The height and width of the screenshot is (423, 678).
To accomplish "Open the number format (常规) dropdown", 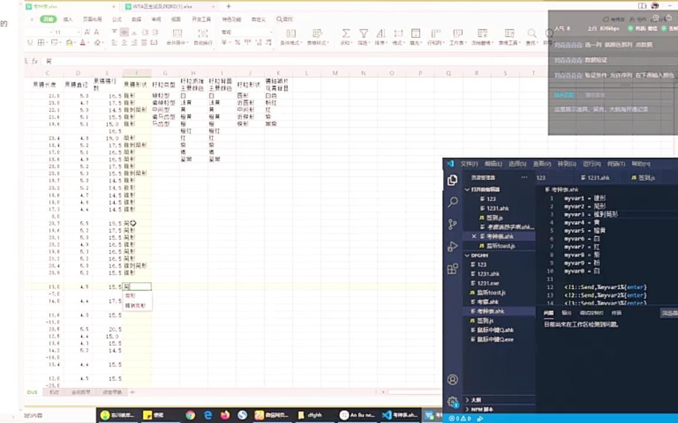I will [270, 31].
